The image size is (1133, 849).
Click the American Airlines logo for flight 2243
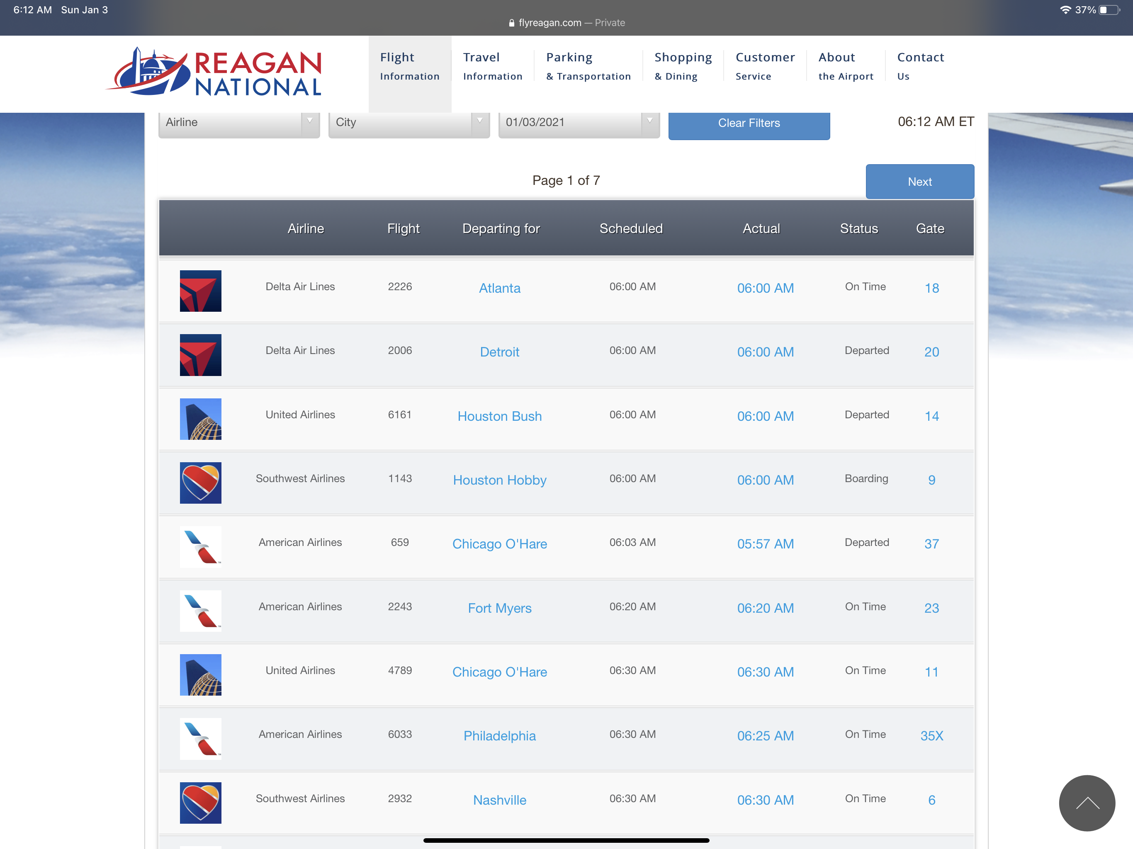point(200,611)
